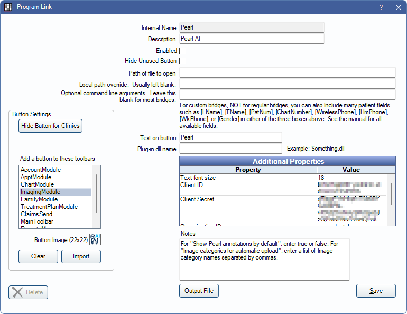This screenshot has width=407, height=314.
Task: Click the Pearl AI button image icon
Action: pos(95,239)
